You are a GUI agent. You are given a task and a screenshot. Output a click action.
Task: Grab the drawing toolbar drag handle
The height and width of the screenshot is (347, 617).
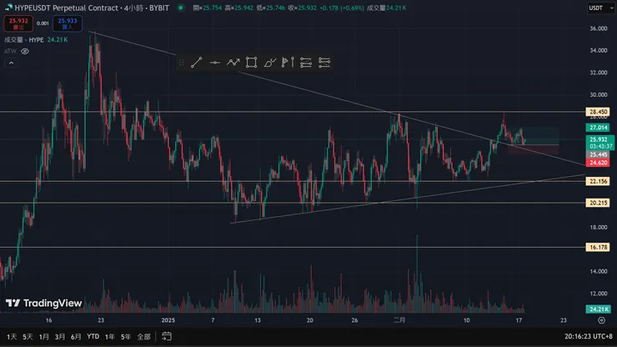tap(182, 63)
